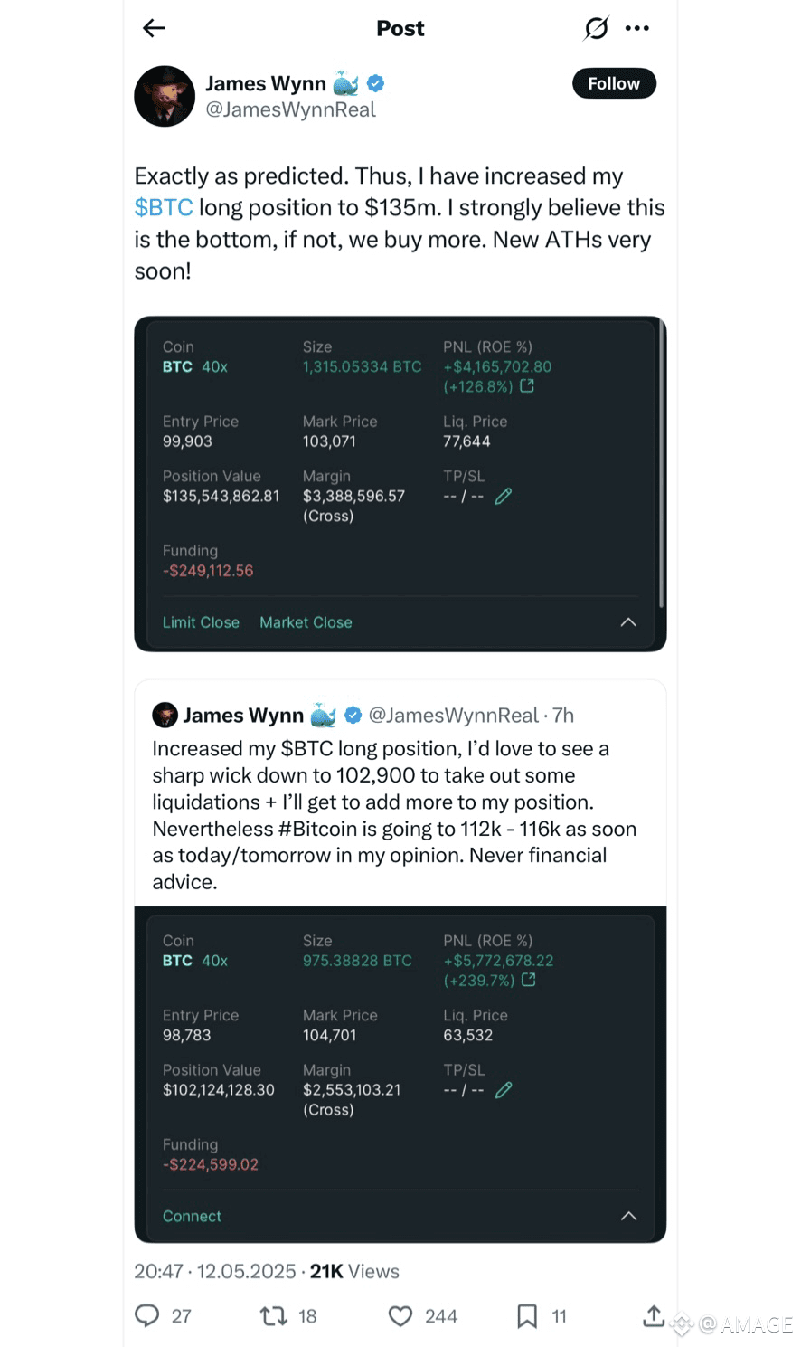Click the pencil icon on the second position card
The width and height of the screenshot is (801, 1347).
click(x=504, y=1090)
